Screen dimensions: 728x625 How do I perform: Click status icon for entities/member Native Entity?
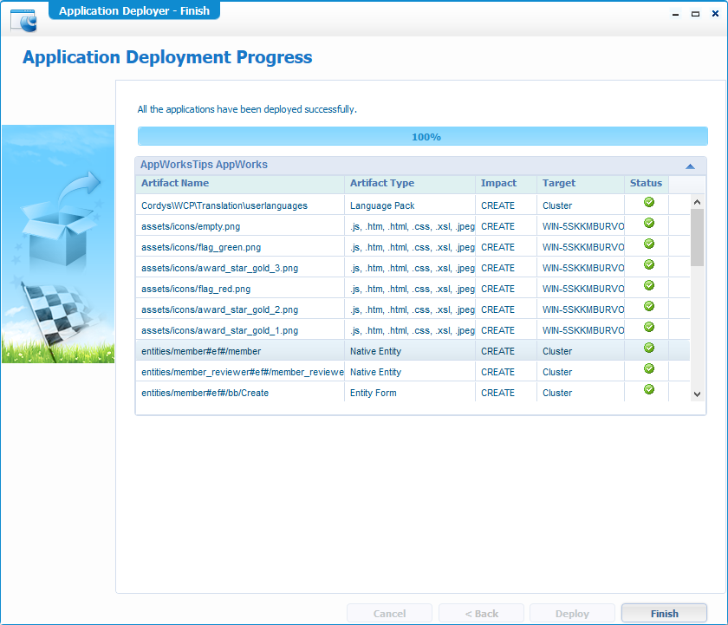click(x=649, y=348)
